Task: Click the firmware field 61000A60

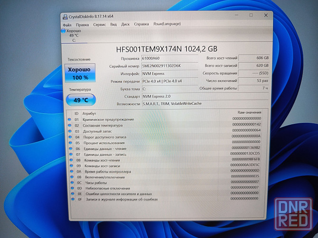Action: (x=170, y=58)
